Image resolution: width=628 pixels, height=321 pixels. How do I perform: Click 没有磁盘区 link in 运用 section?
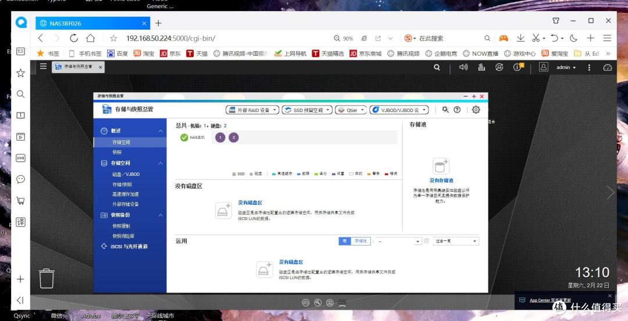point(291,262)
